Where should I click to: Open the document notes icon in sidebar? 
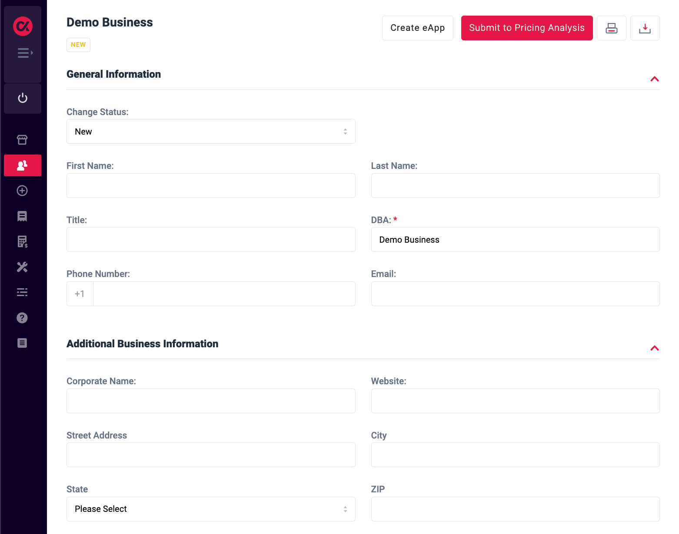click(x=22, y=343)
